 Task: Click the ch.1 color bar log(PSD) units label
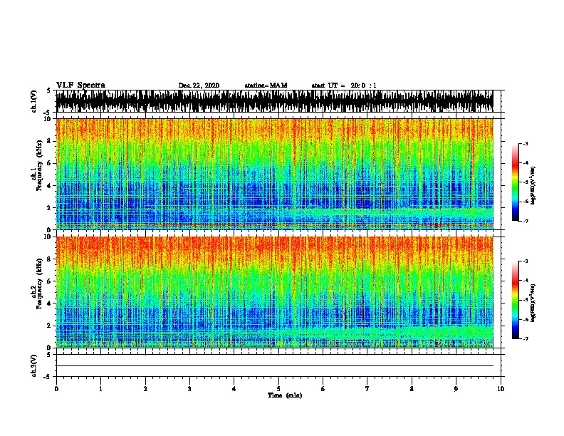[533, 186]
